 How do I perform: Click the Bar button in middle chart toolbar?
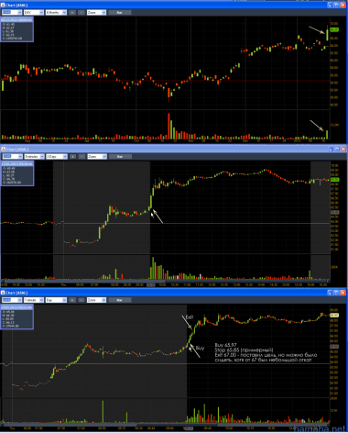pyautogui.click(x=120, y=157)
